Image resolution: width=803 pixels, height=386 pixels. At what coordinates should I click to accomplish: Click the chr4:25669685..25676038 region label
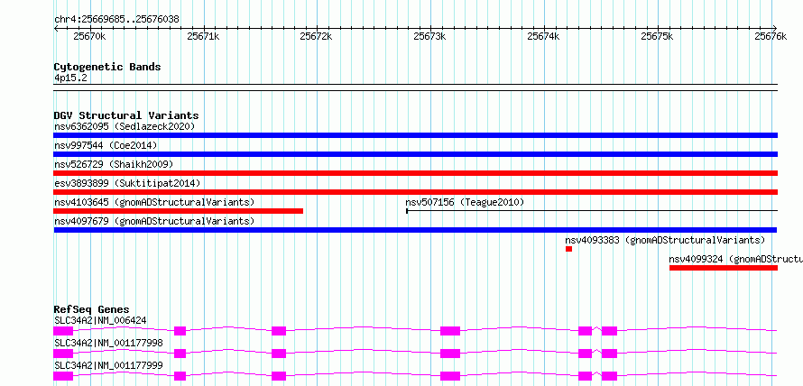pyautogui.click(x=116, y=20)
